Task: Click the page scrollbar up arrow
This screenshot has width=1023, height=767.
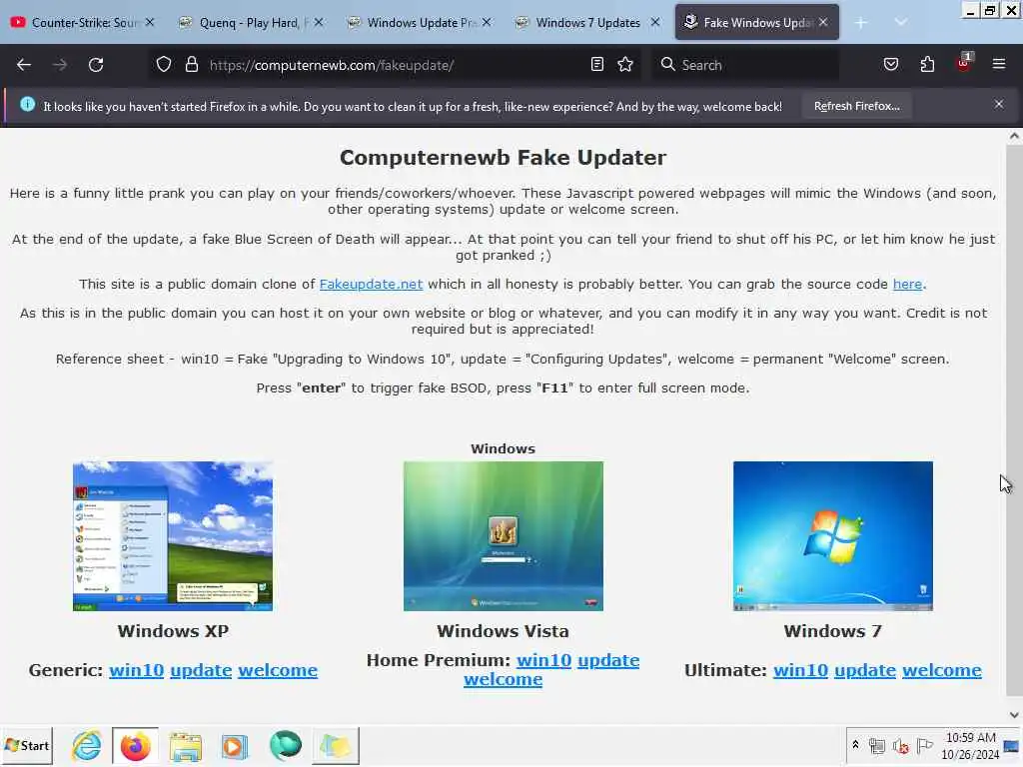Action: click(1014, 136)
